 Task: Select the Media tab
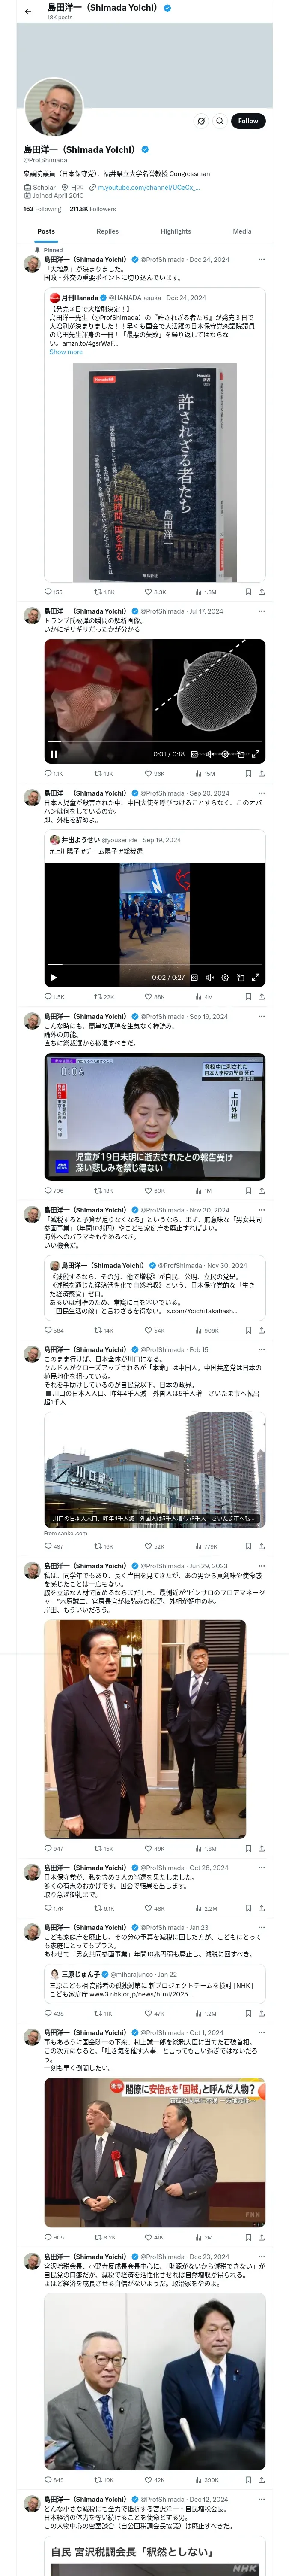(x=242, y=231)
